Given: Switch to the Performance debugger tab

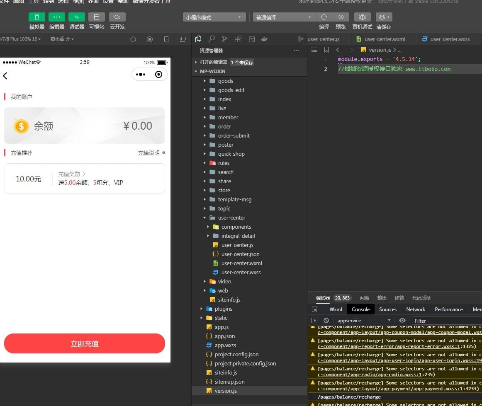Looking at the screenshot, I should (x=448, y=309).
